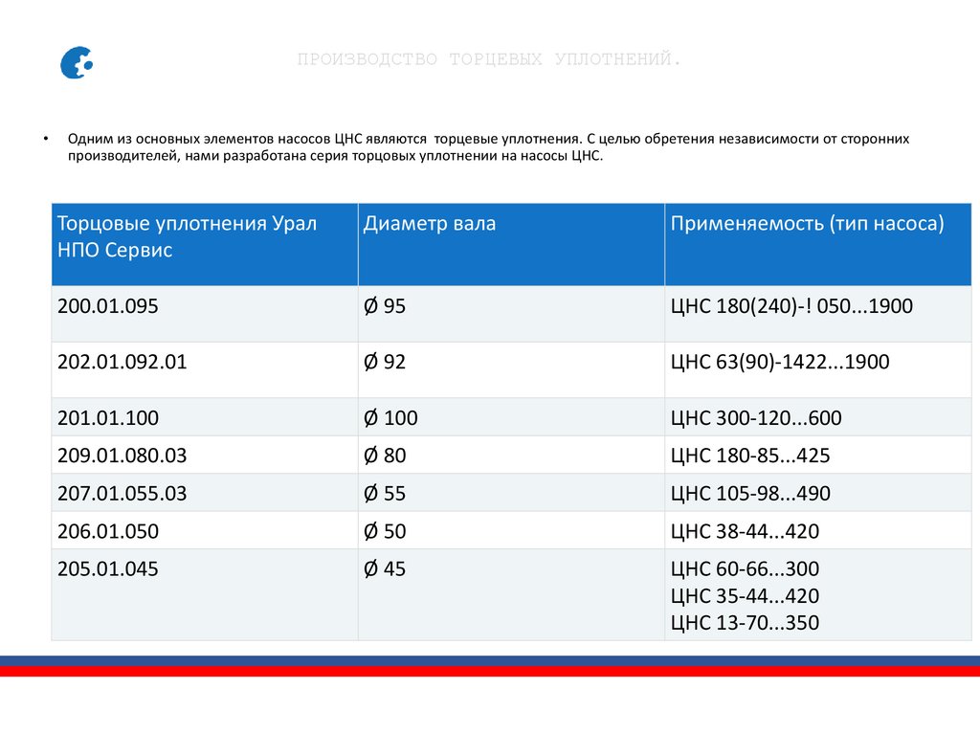Viewport: 980px width, 734px height.
Task: Select cell '205.01.045'
Action: tap(205, 594)
